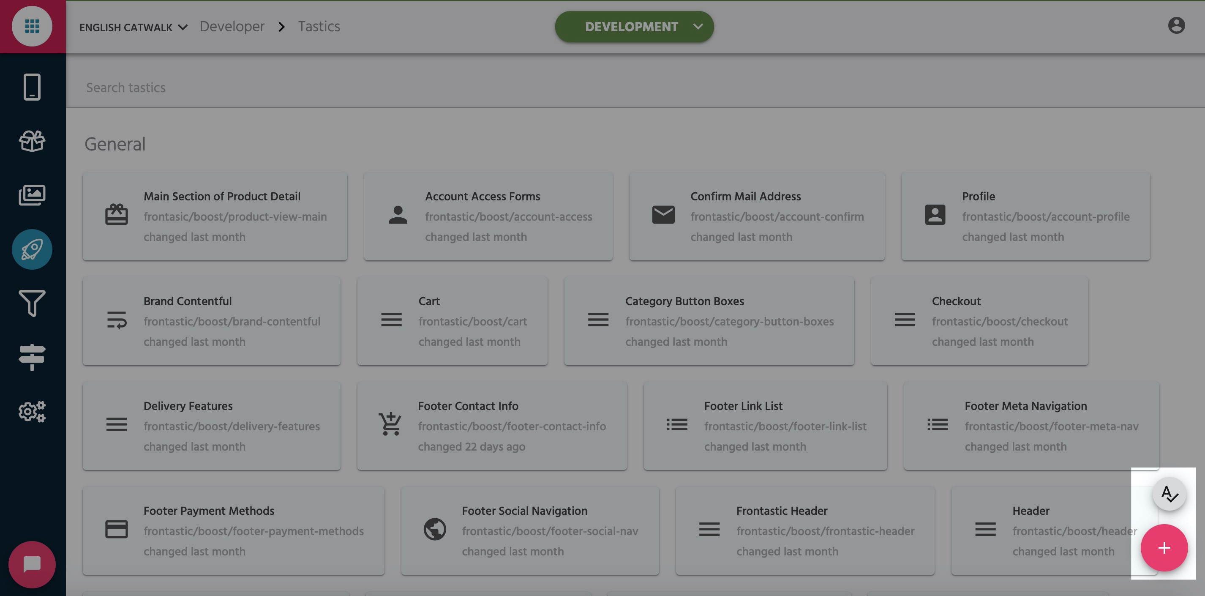Open the app grid menu icon
This screenshot has height=596, width=1205.
32,26
